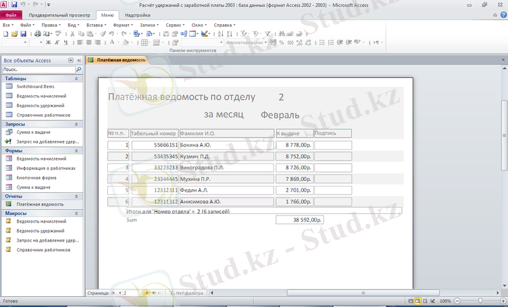
Task: Click the Save icon in the toolbar
Action: (23, 34)
